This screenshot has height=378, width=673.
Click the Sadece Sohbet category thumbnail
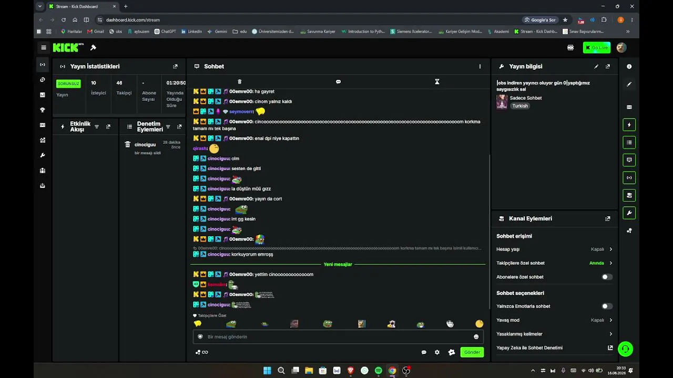(502, 102)
